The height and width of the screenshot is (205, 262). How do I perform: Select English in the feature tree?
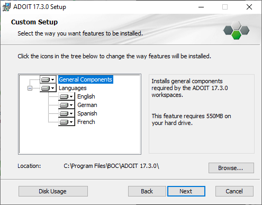coord(86,96)
